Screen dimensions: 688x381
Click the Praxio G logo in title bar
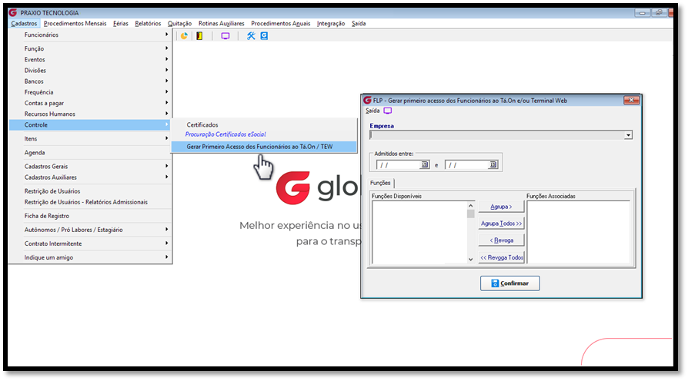[x=13, y=13]
